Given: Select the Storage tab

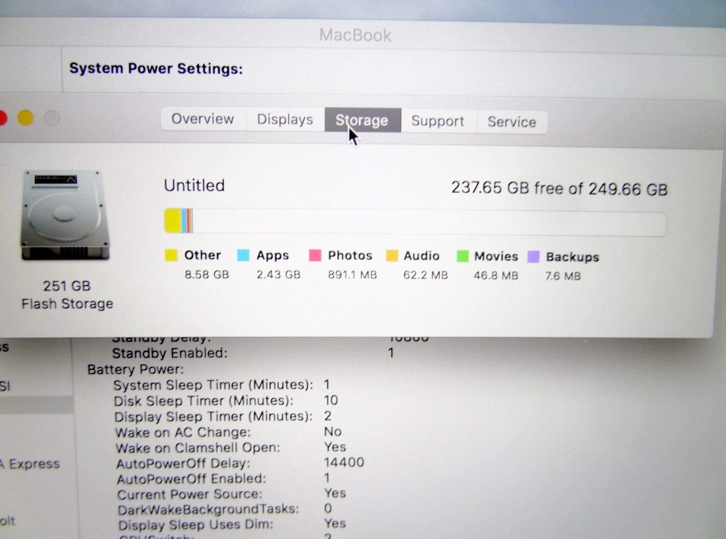Looking at the screenshot, I should tap(362, 120).
